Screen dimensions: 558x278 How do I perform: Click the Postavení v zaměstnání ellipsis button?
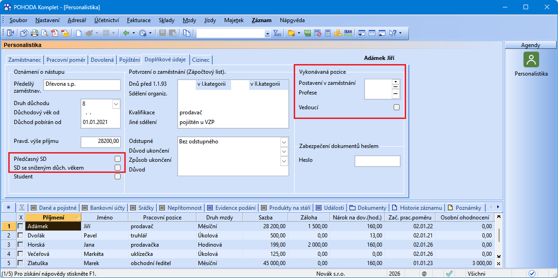[x=395, y=87]
